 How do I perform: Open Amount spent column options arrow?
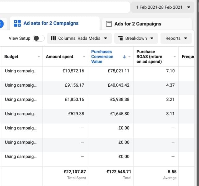click(84, 57)
